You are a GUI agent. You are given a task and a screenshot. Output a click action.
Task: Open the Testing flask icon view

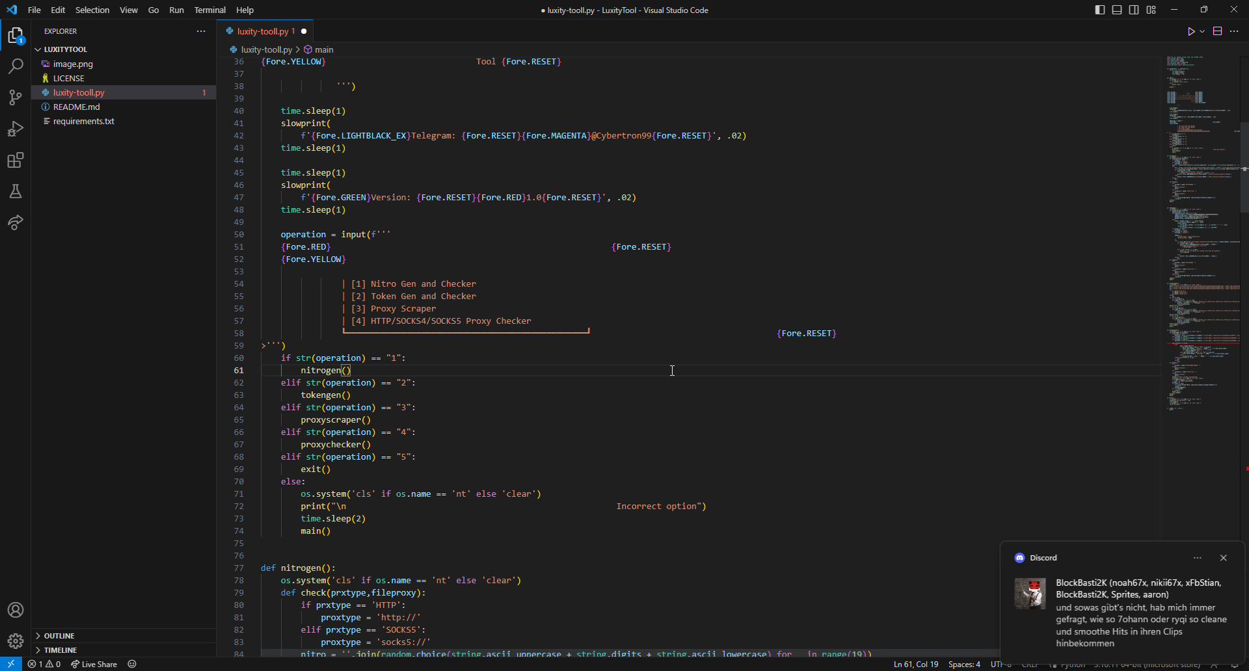click(16, 191)
